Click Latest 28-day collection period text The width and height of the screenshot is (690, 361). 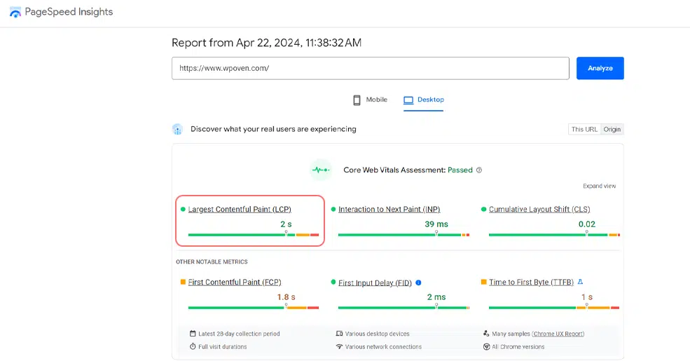tap(239, 334)
